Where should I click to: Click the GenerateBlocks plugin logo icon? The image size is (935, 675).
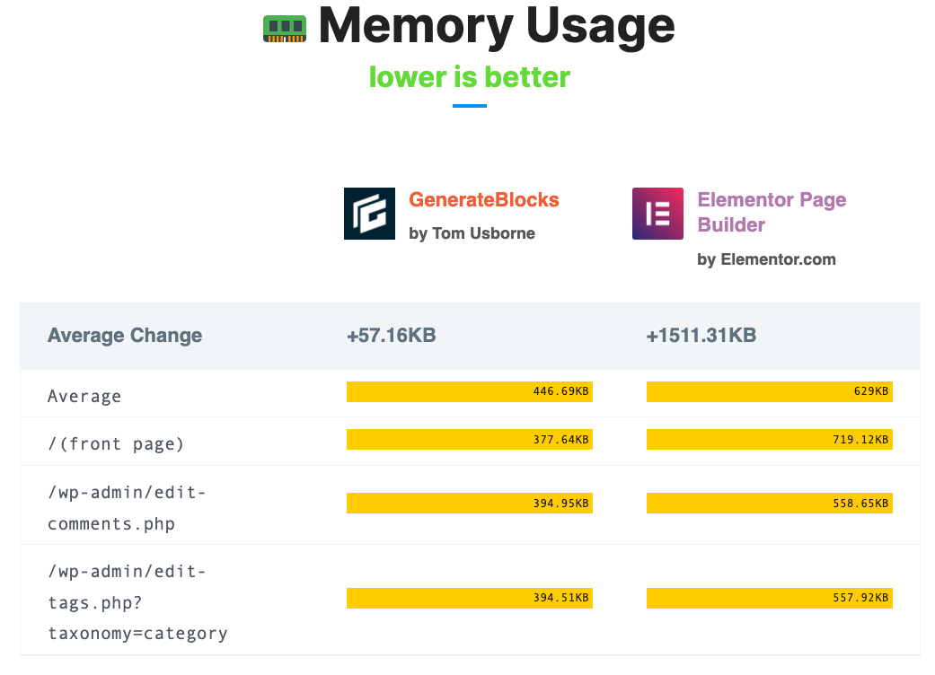pos(369,214)
